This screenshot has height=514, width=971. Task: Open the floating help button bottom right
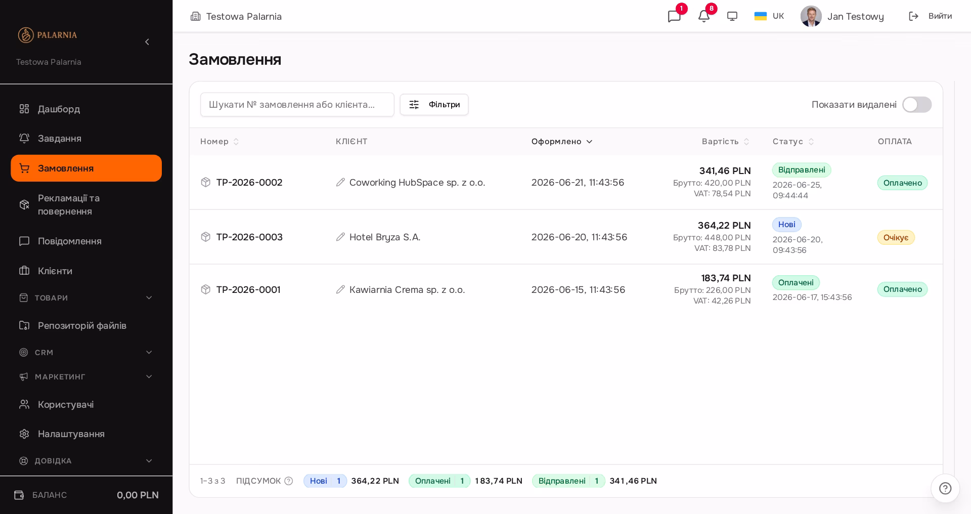tap(945, 488)
